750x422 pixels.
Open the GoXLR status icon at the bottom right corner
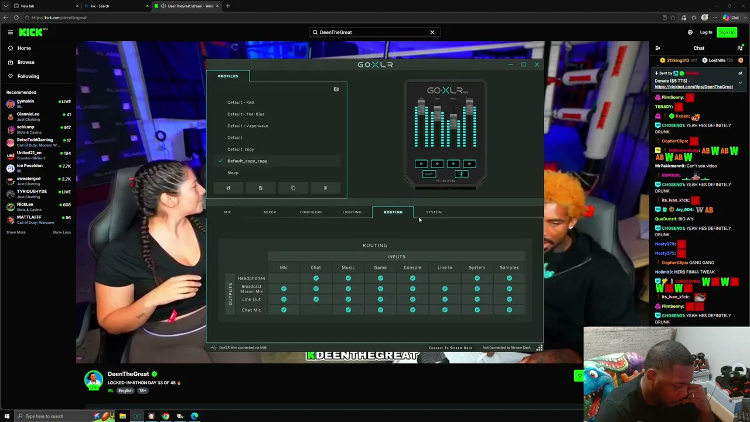tap(539, 348)
